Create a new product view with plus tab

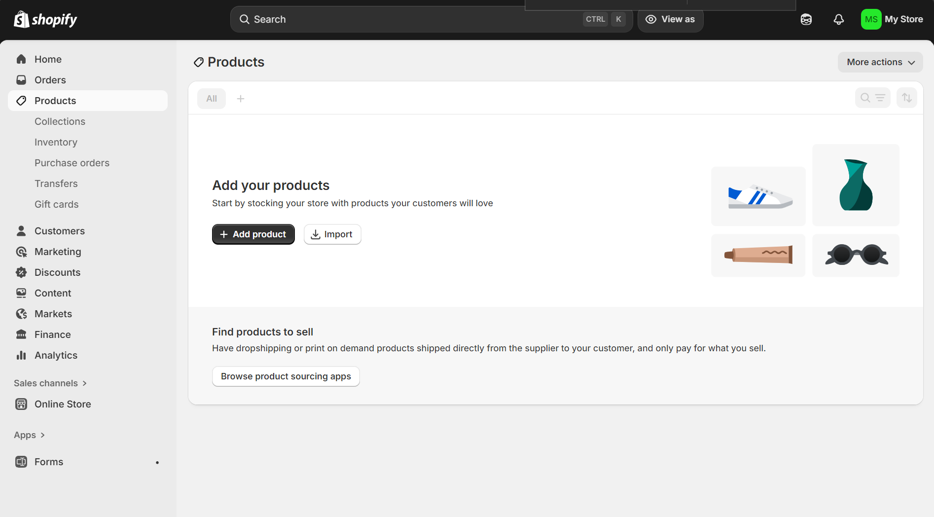[x=240, y=98]
